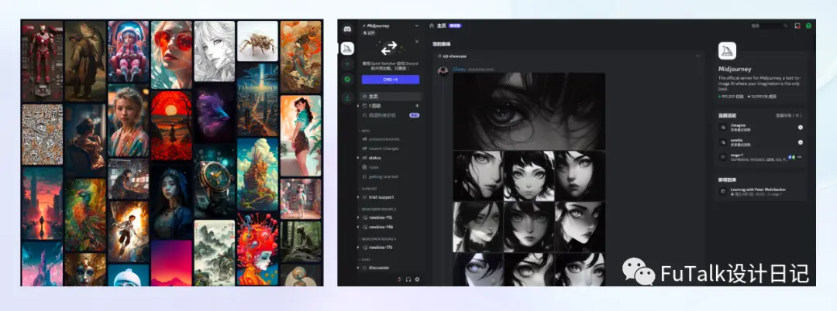Viewport: 837px width, 311px height.
Task: Click the search field in Discord header
Action: (769, 26)
